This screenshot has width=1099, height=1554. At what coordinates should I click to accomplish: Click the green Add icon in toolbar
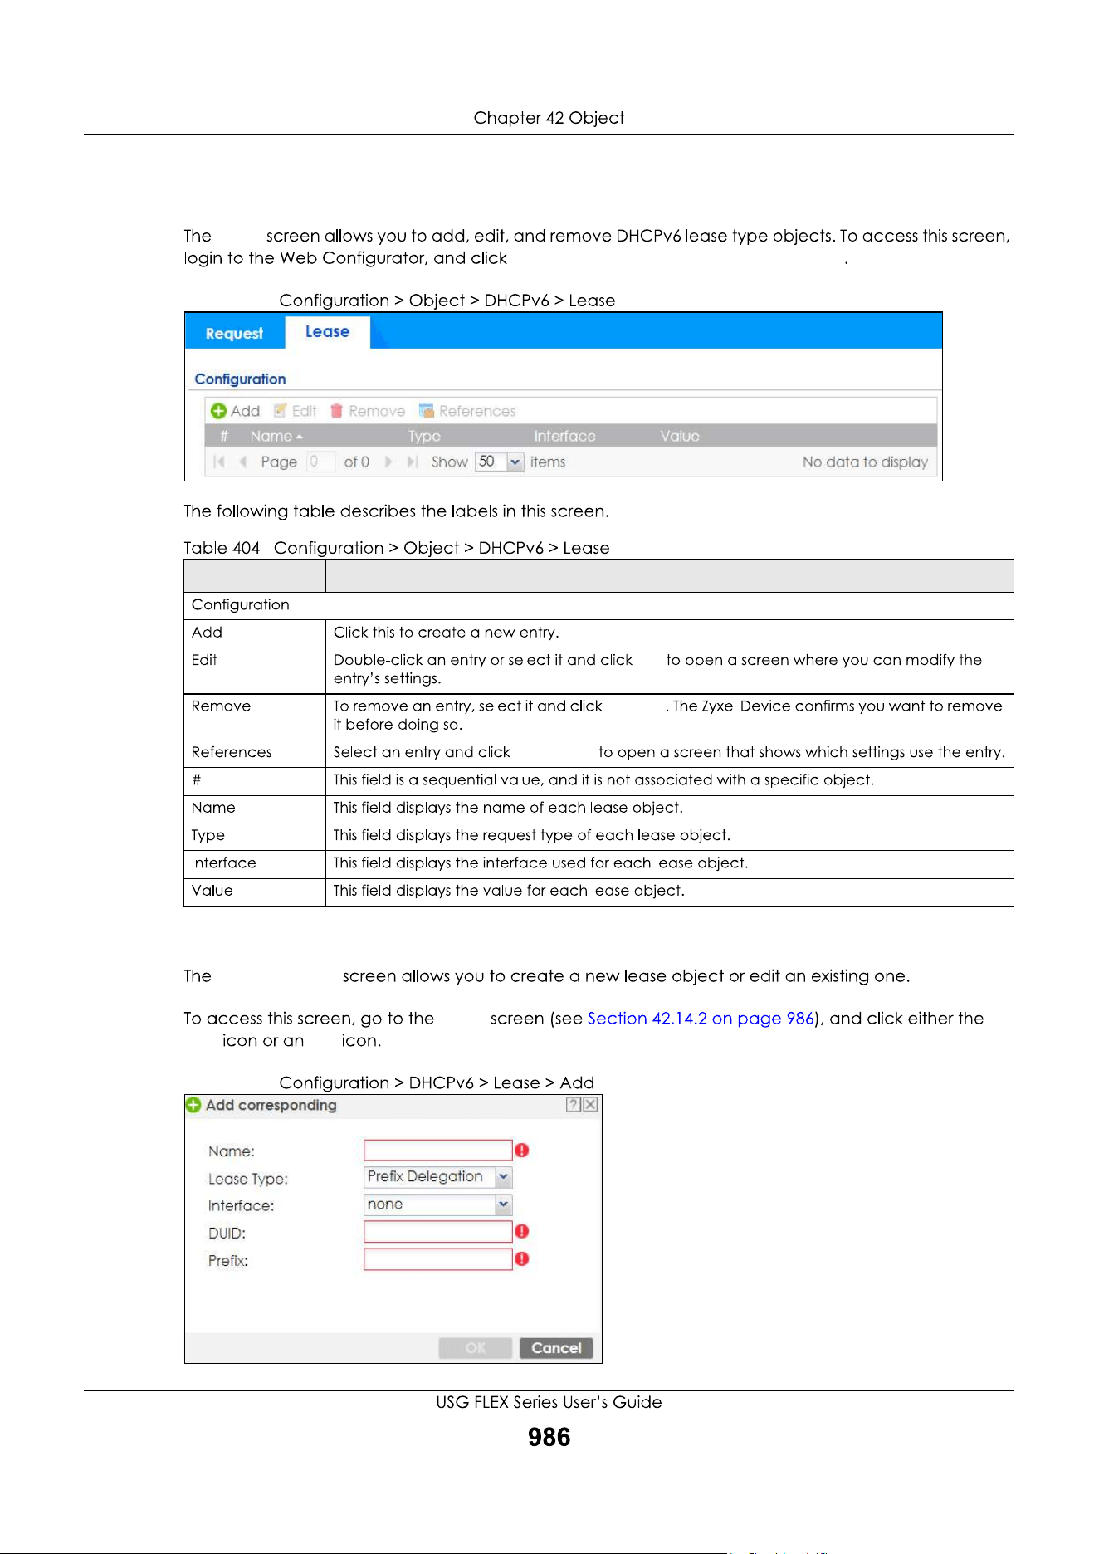(218, 411)
